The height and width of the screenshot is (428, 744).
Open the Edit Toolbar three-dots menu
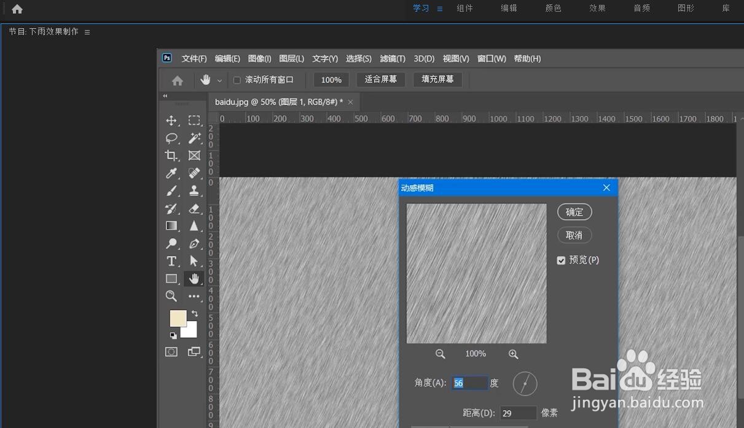point(194,297)
